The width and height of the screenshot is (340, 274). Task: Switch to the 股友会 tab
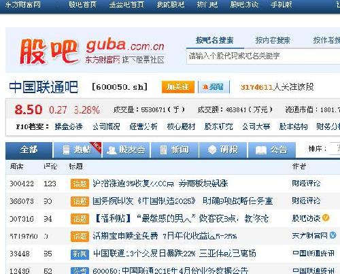pyautogui.click(x=126, y=150)
